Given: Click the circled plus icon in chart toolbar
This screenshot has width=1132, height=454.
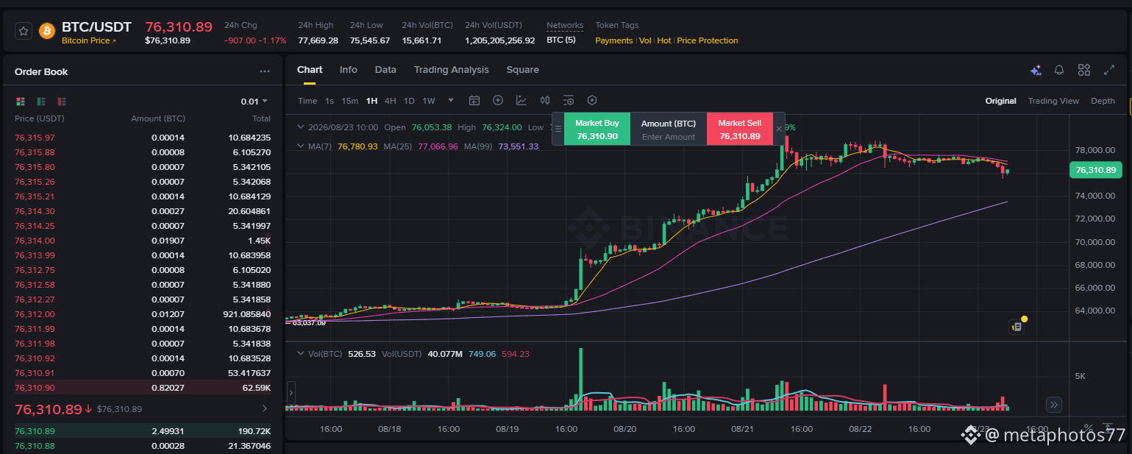Looking at the screenshot, I should click(498, 101).
